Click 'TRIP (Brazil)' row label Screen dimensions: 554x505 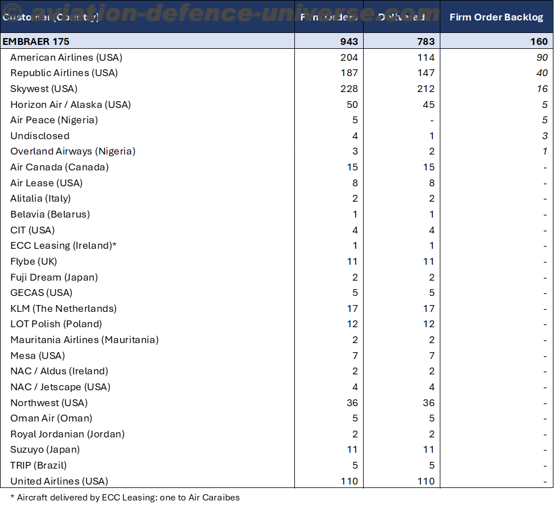(39, 465)
